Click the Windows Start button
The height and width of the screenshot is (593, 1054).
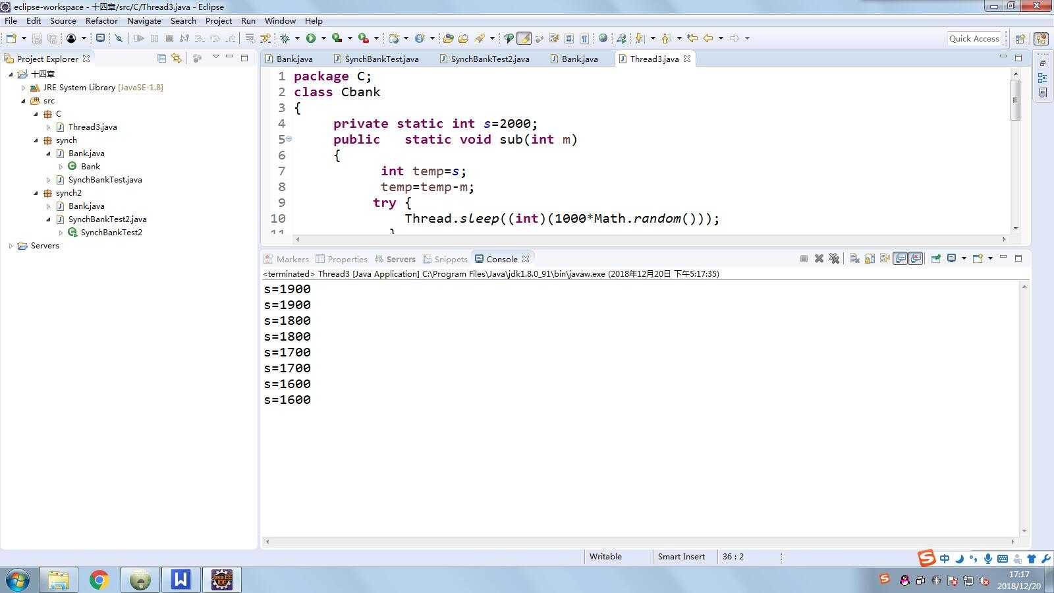pos(17,580)
